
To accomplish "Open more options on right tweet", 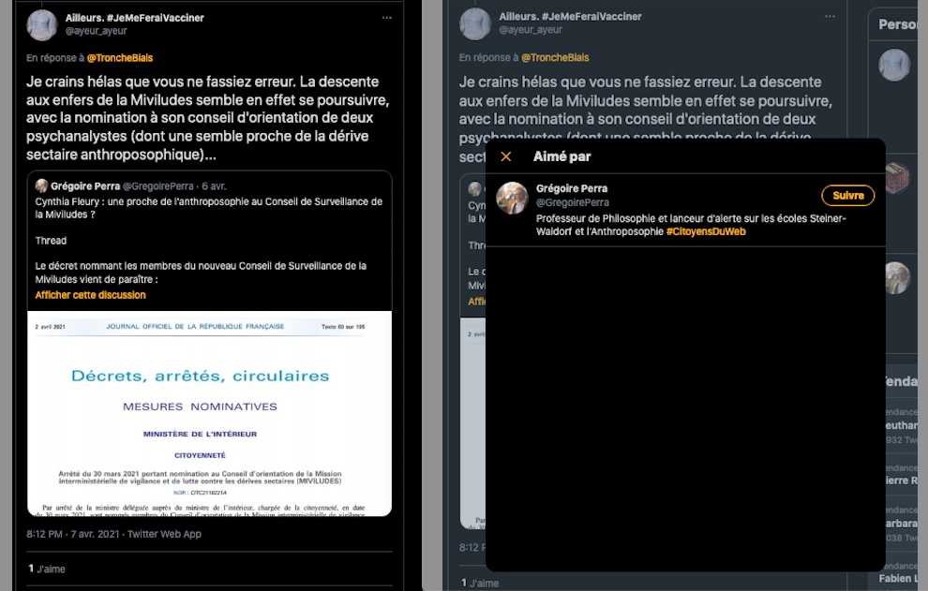I will coord(830,17).
